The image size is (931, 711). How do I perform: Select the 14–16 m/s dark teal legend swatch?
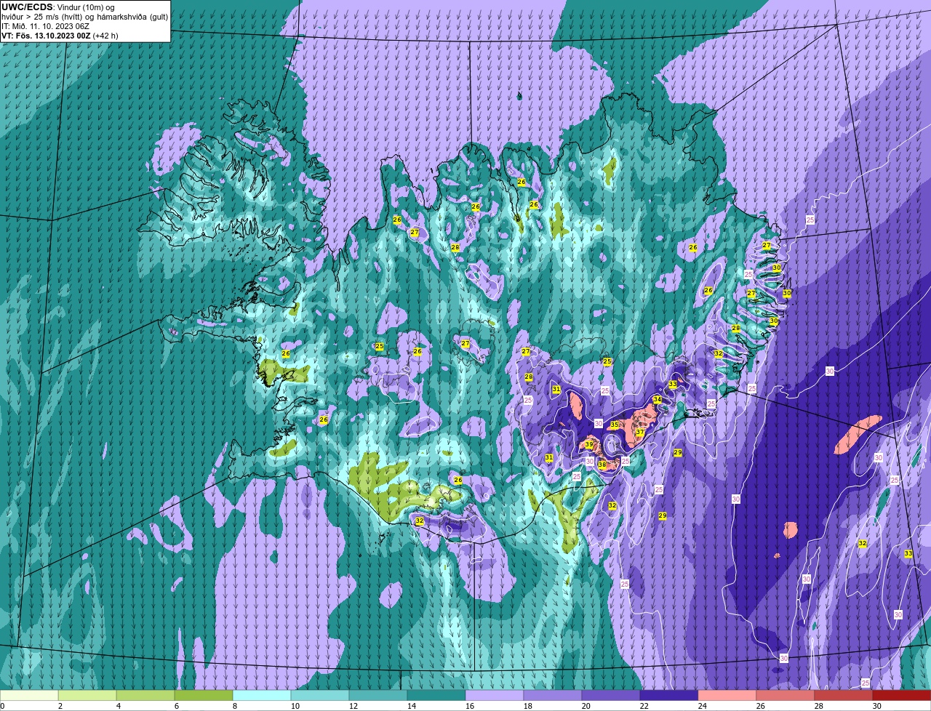click(x=436, y=695)
